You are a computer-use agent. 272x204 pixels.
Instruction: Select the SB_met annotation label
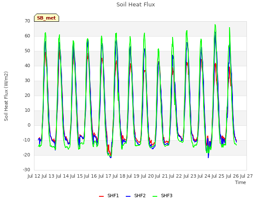(x=46, y=18)
